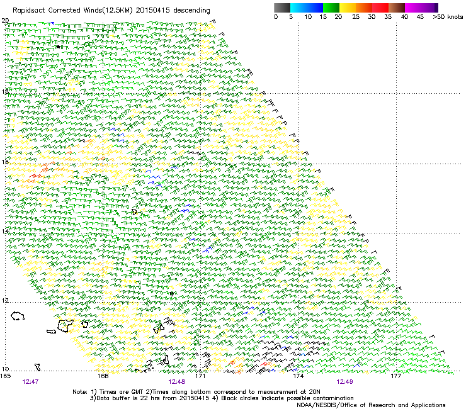The height and width of the screenshot is (409, 466).
Task: Click the chart title 'Rapidsact Corrected Winds(12.5KM)'
Action: 72,11
